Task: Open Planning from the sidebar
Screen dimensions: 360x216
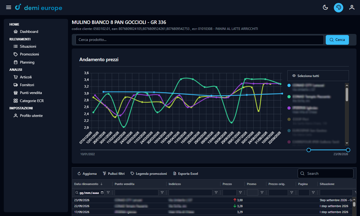Action: (x=24, y=62)
